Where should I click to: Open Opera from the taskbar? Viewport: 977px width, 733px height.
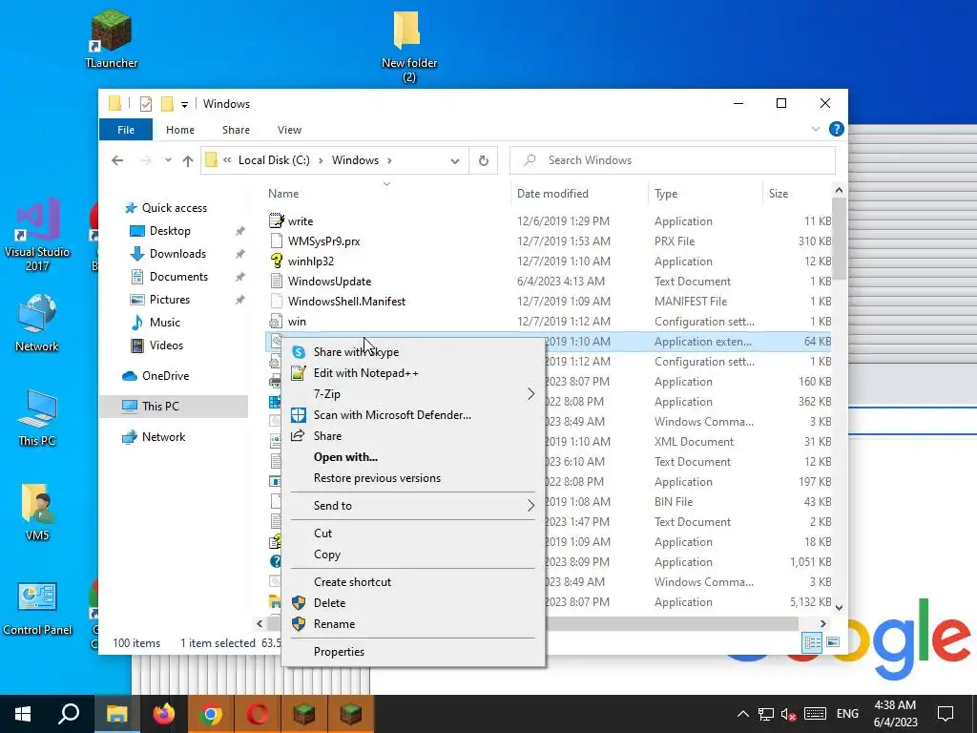coord(258,714)
